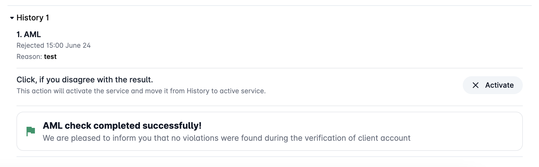Screen dimensions: 539x167
Task: Click the X icon inside Activate button
Action: point(475,85)
